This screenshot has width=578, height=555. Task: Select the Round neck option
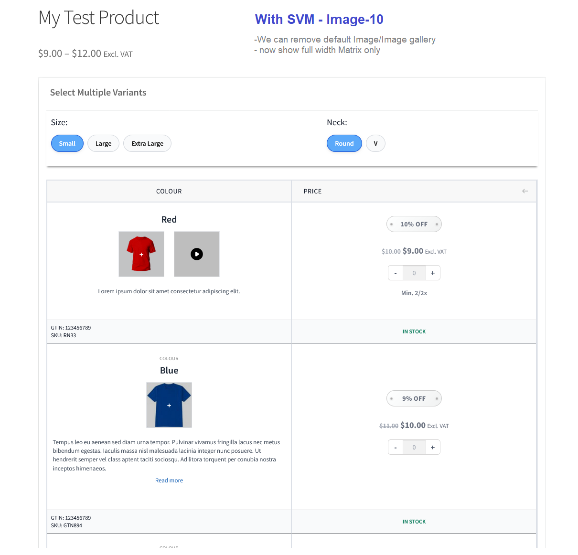point(344,143)
